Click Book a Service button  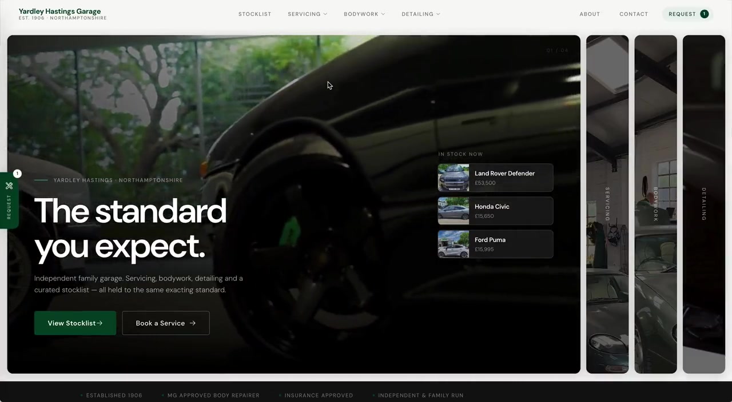[166, 323]
